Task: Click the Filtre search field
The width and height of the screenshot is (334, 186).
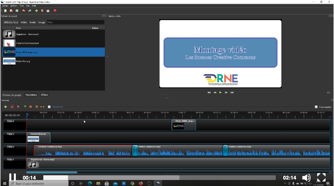Action: point(75,22)
